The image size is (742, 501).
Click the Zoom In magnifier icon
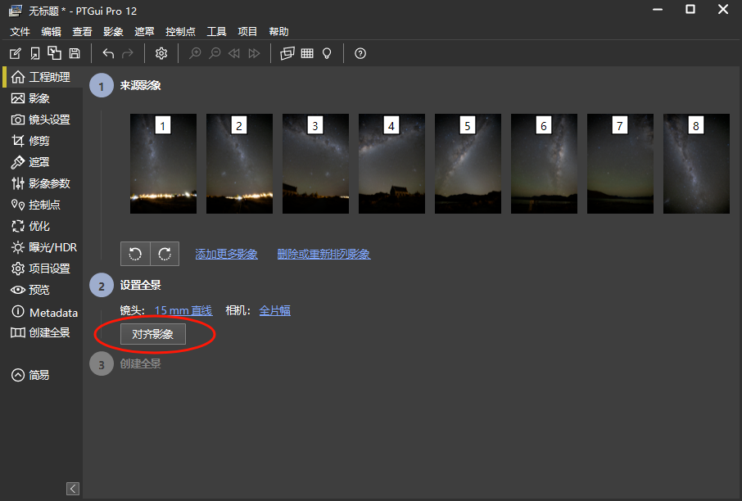tap(195, 53)
